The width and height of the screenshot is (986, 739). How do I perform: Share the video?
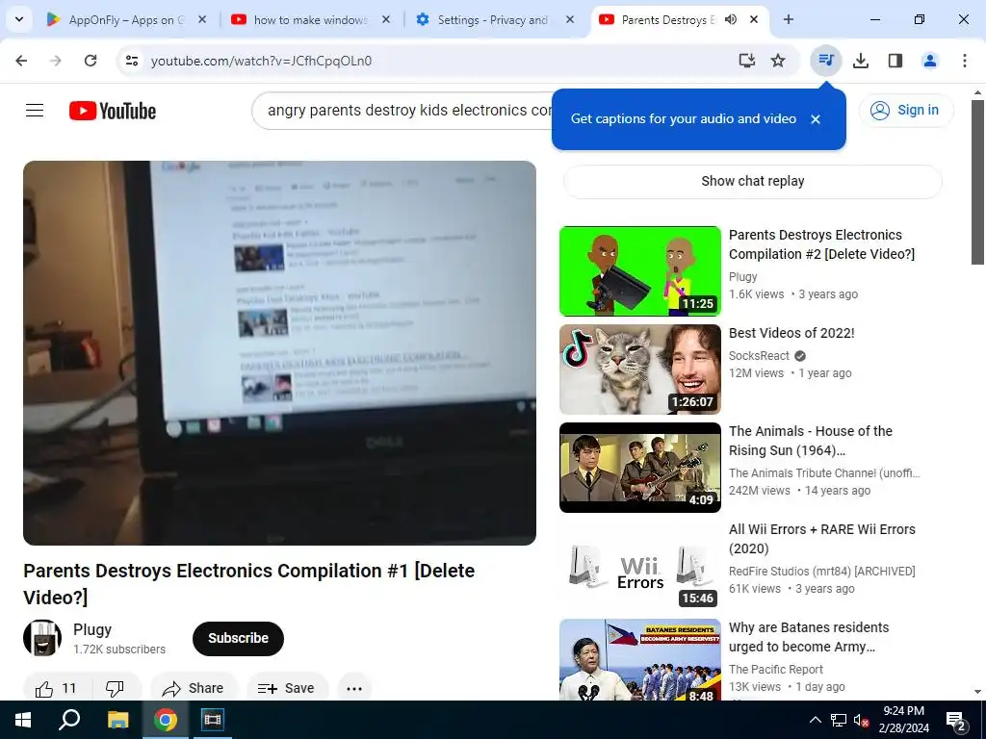(x=194, y=689)
